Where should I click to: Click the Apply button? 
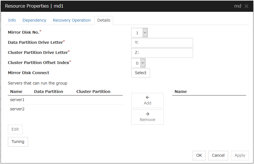pos(240,155)
